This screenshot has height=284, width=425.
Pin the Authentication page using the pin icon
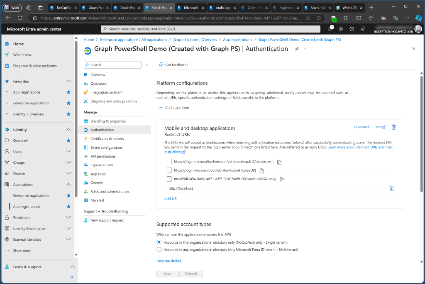click(x=297, y=49)
